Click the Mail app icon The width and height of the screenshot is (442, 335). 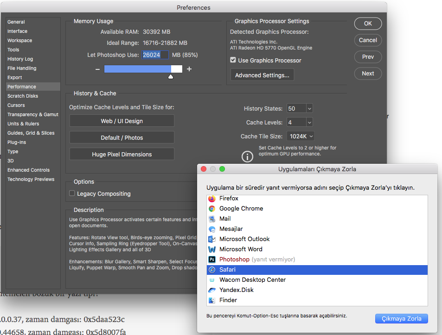(211, 219)
